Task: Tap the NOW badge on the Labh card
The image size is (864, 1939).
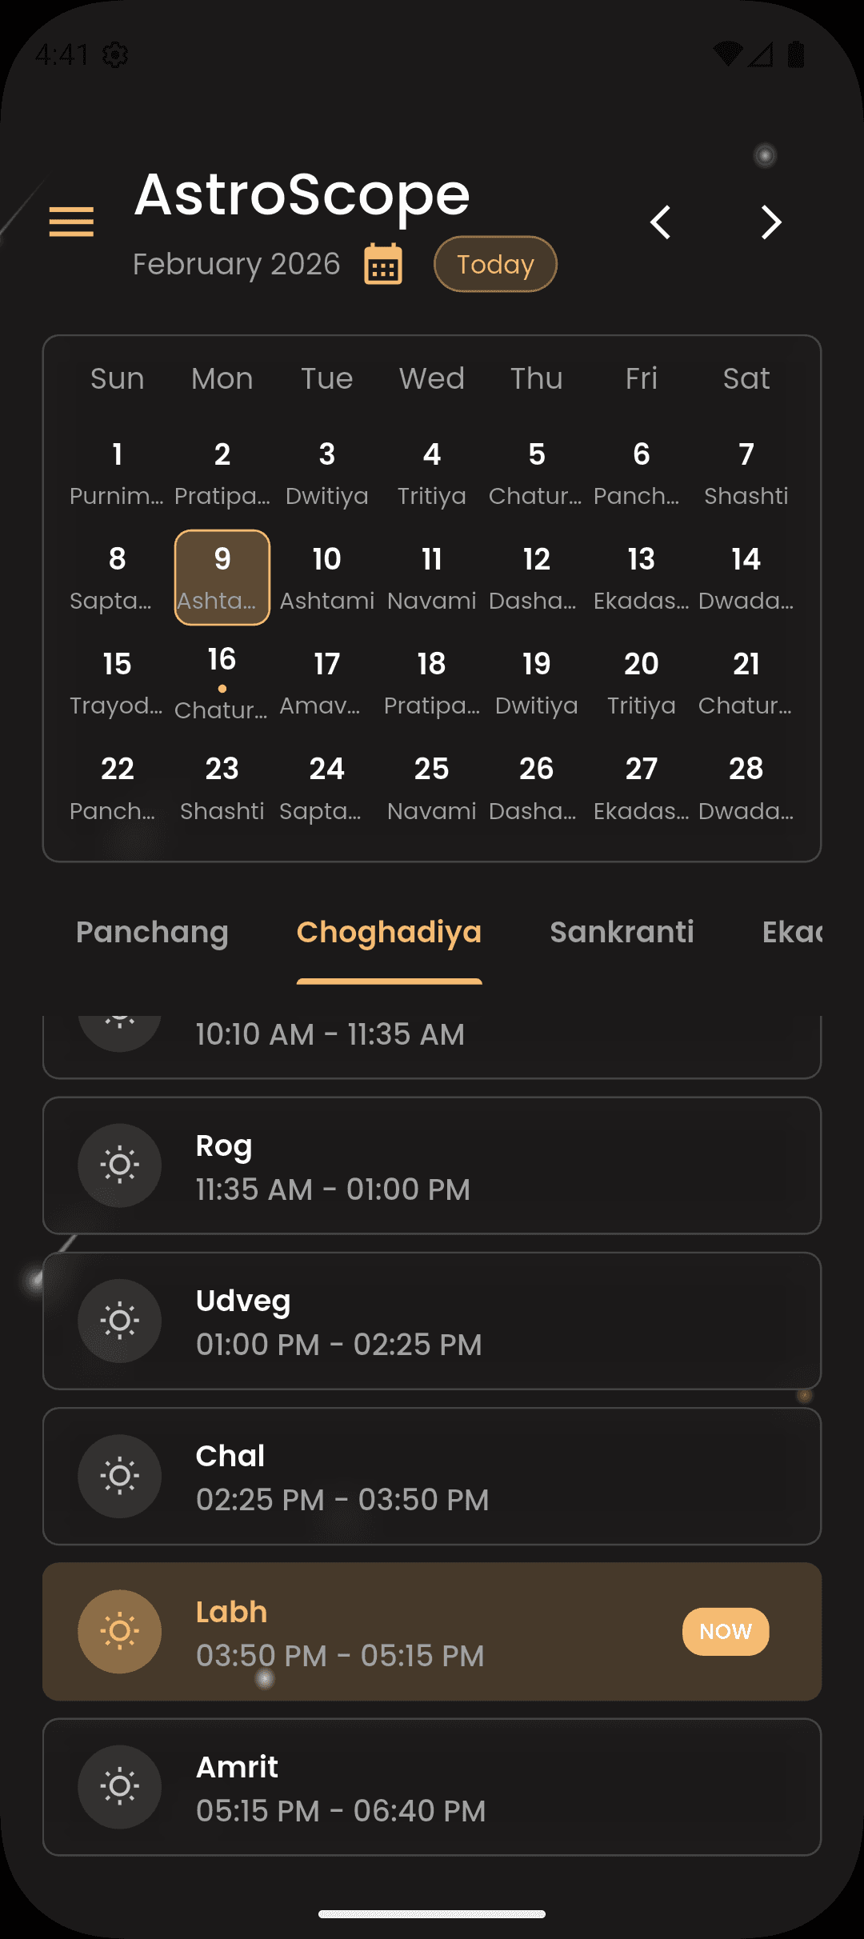Action: (x=724, y=1631)
